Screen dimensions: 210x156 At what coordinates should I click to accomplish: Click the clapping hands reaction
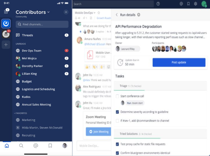[x=95, y=67]
